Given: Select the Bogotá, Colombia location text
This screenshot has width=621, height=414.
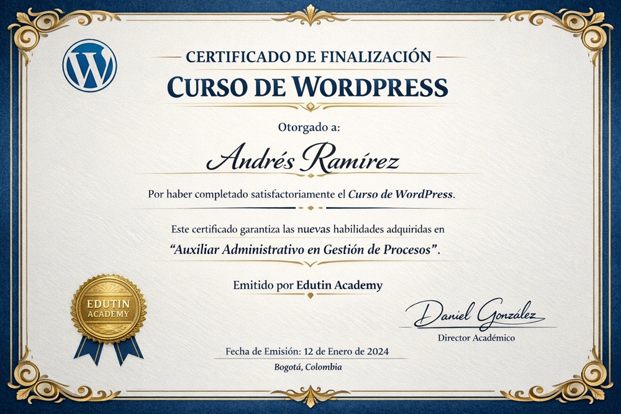Looking at the screenshot, I should (307, 367).
